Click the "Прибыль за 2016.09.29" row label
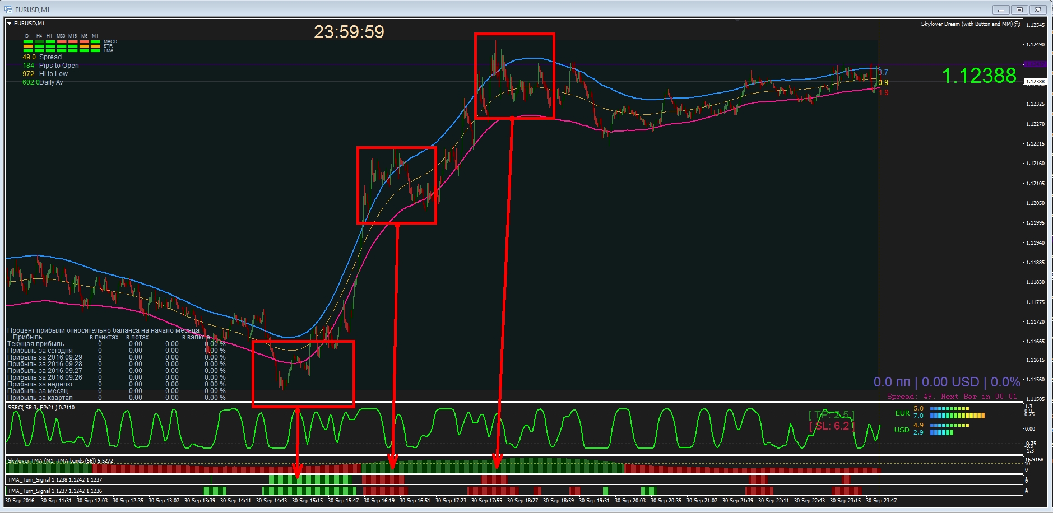This screenshot has height=513, width=1053. [45, 357]
